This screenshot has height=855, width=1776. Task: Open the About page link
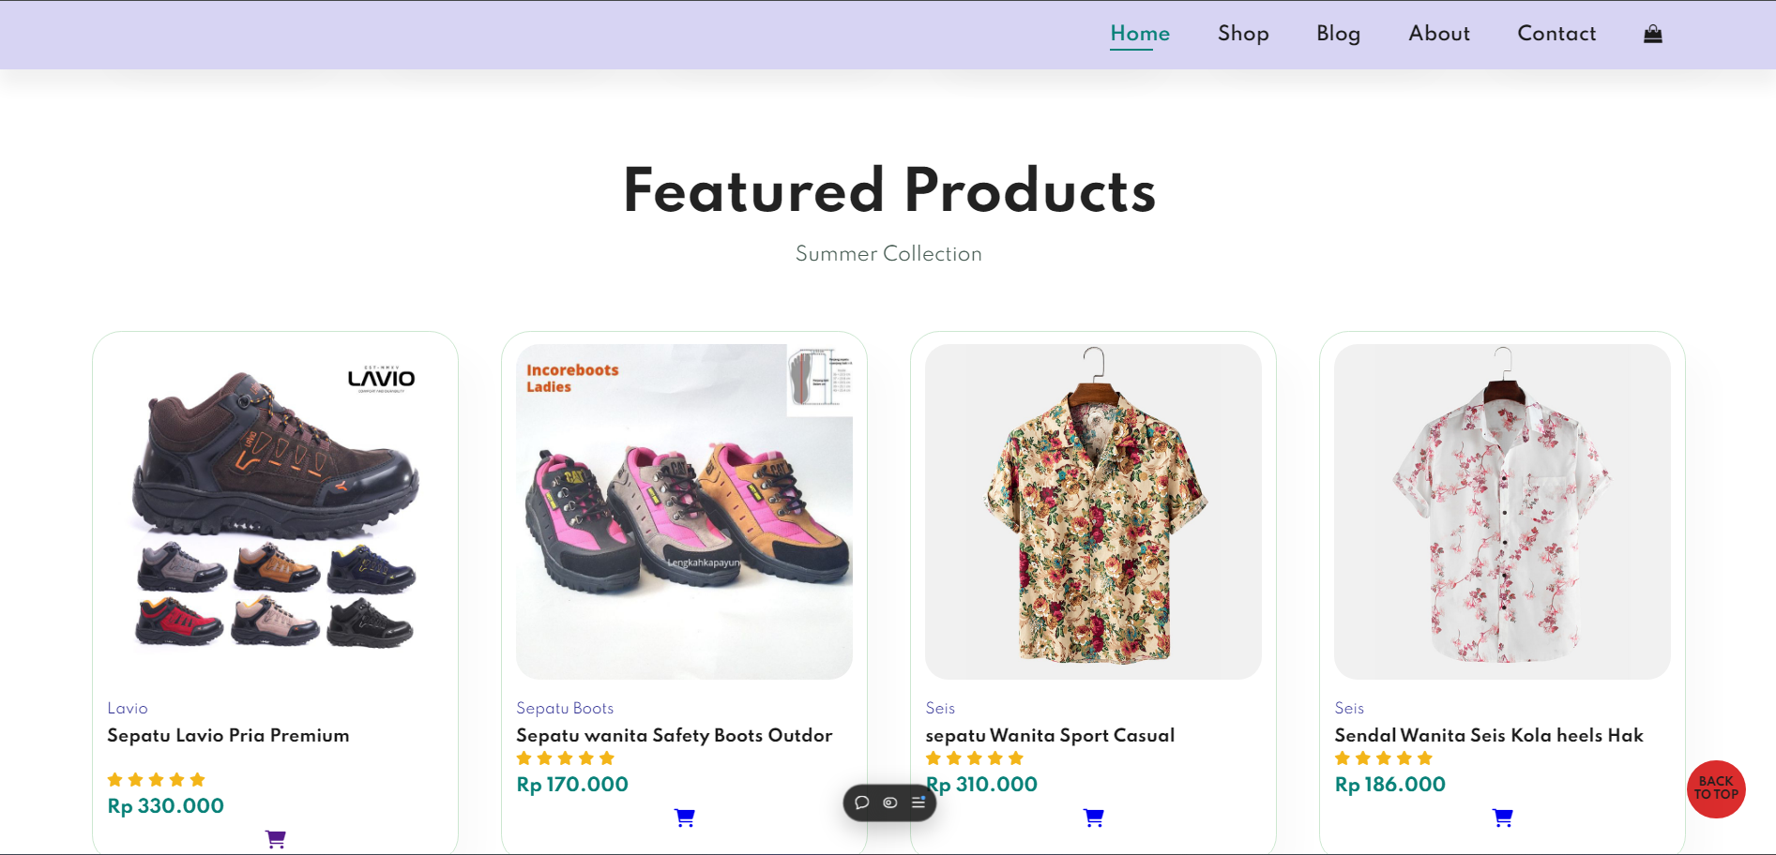pos(1439,34)
